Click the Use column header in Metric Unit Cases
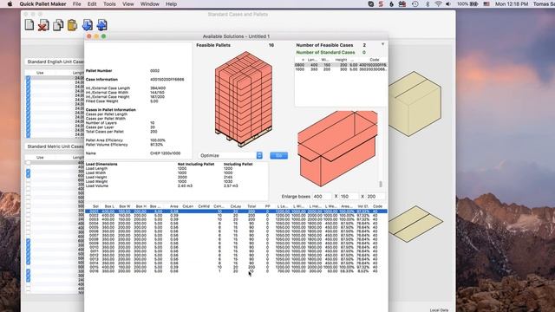The height and width of the screenshot is (312, 555). pyautogui.click(x=40, y=158)
